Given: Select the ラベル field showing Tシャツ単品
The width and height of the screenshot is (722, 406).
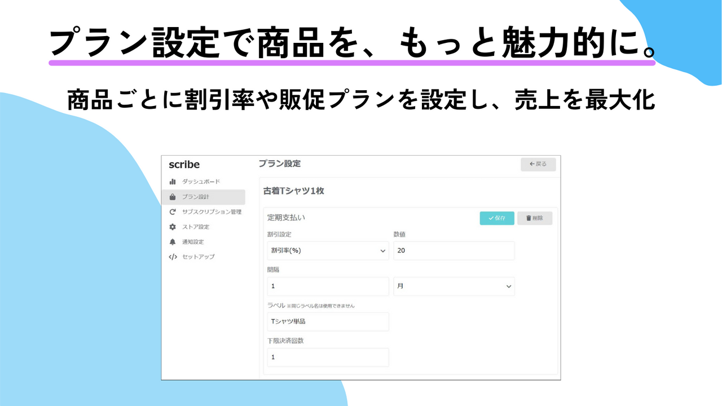Looking at the screenshot, I should (x=328, y=321).
